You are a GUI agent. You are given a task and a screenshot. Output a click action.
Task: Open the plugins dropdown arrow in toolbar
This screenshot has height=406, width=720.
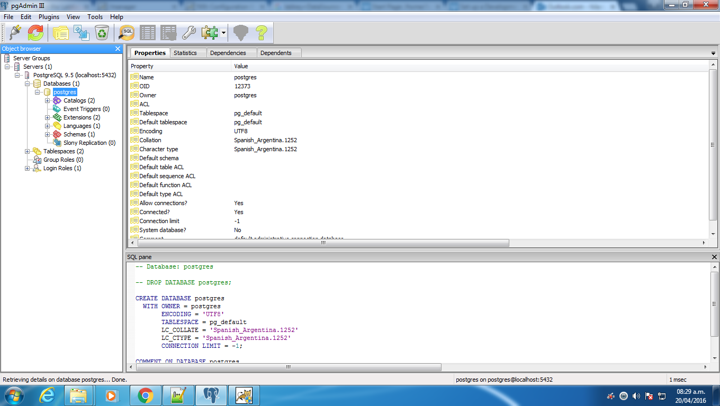click(x=224, y=33)
